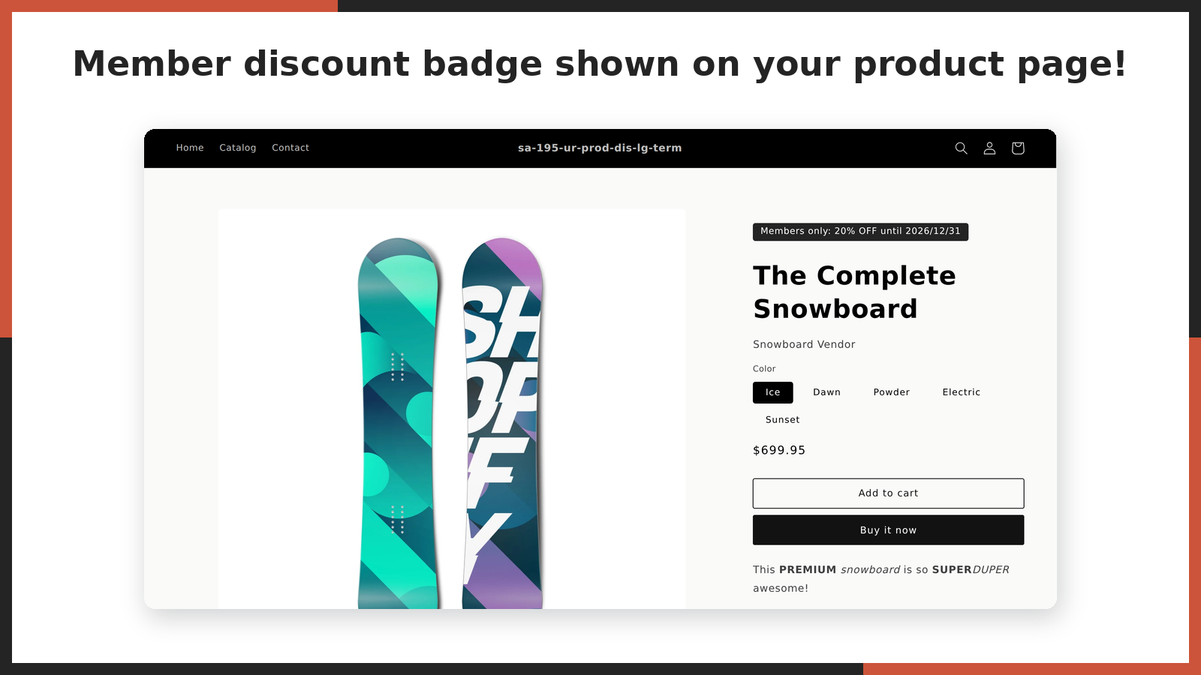Click the purple SHOPIFY-lettered snowboard image
The image size is (1201, 675).
coord(502,424)
